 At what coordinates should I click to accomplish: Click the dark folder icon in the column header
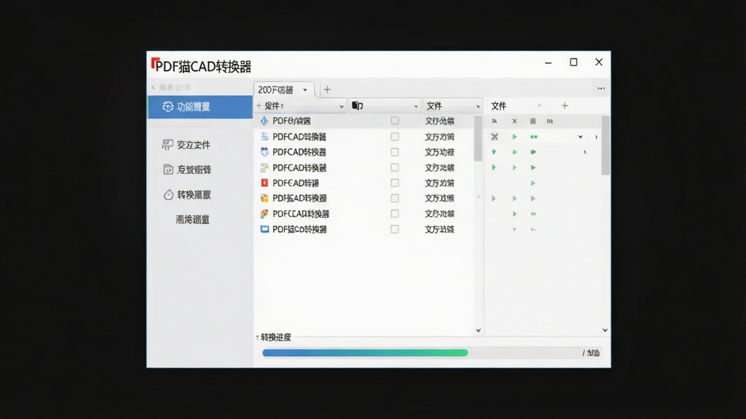coord(357,105)
